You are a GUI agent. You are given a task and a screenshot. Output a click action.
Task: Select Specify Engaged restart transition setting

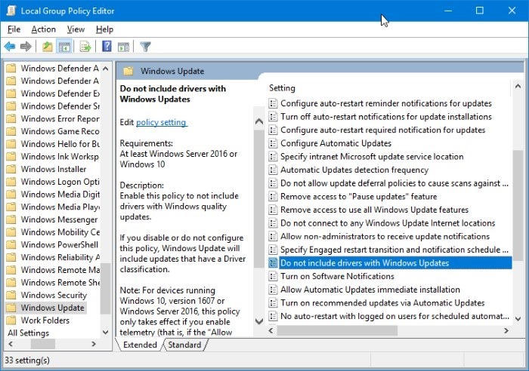(394, 250)
